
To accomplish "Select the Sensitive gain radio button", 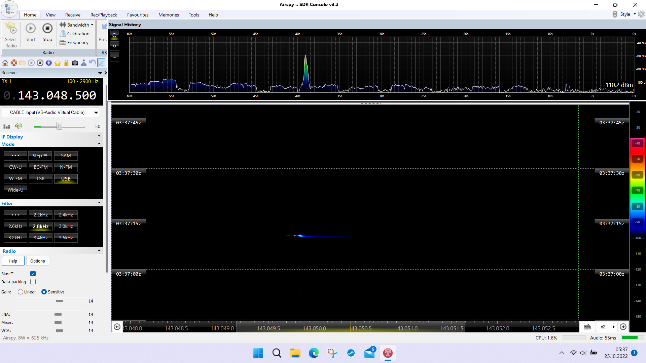I will (x=44, y=292).
